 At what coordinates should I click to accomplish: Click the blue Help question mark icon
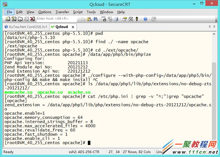(145, 19)
